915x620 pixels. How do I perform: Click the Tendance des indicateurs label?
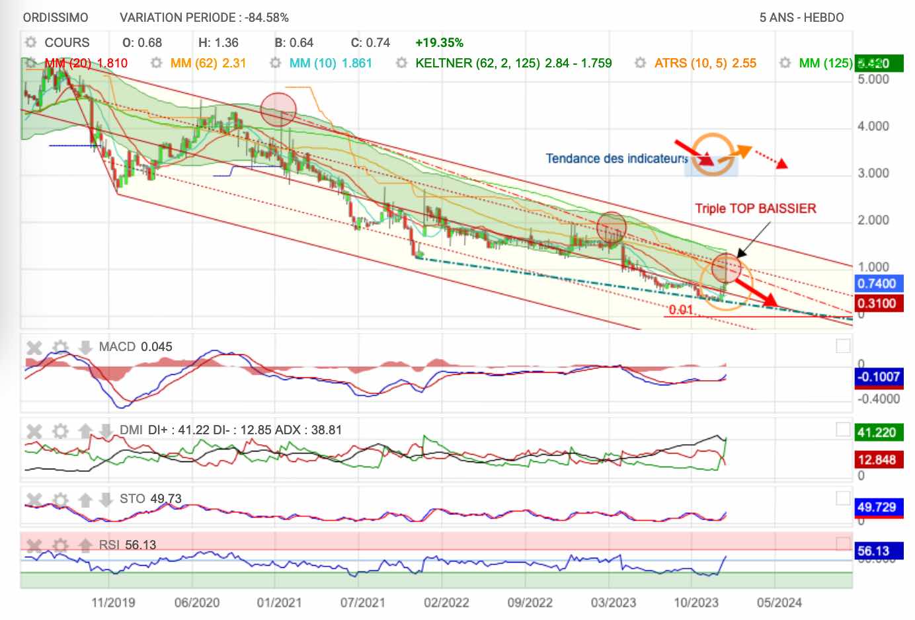click(617, 159)
